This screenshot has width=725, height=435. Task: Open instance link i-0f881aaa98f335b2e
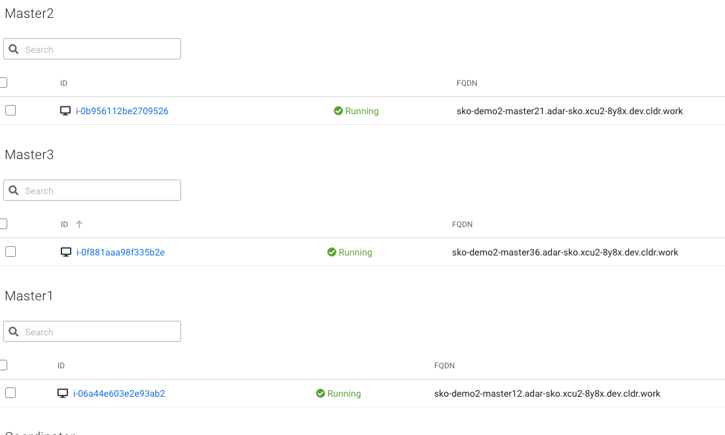[x=121, y=252]
